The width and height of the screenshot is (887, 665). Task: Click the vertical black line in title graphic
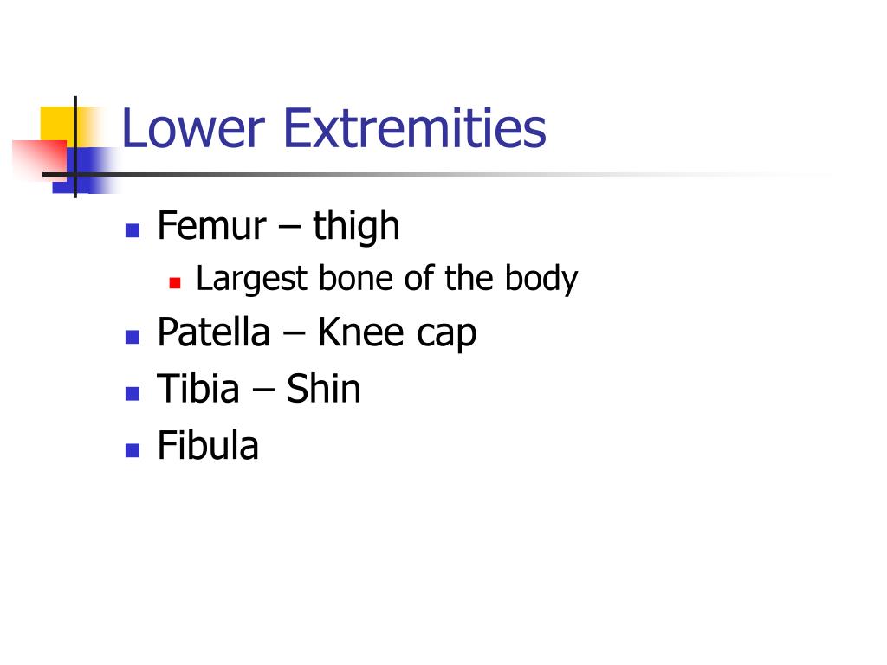[75, 147]
